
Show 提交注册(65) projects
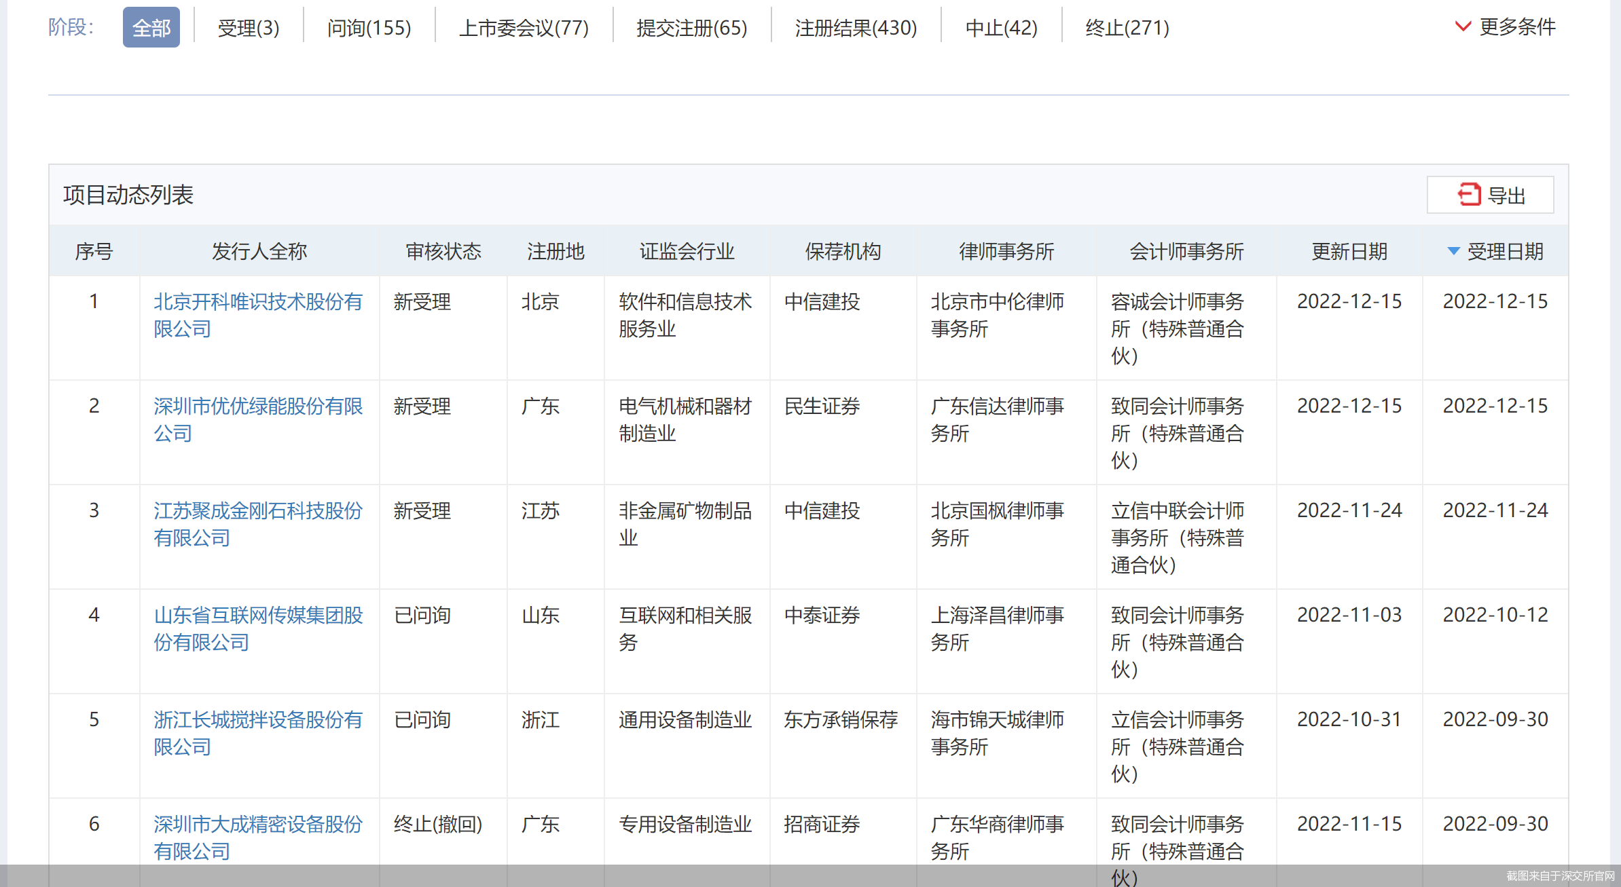(x=691, y=28)
